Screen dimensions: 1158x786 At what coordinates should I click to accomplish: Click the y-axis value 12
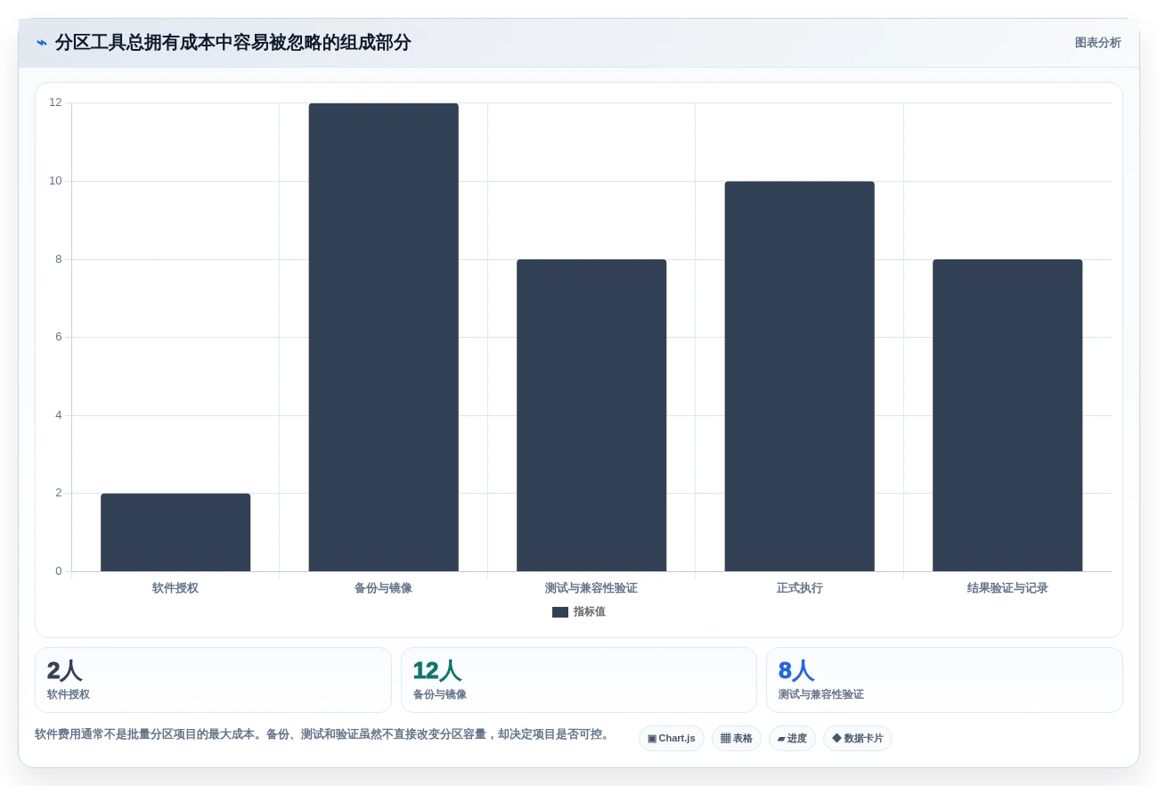click(56, 102)
